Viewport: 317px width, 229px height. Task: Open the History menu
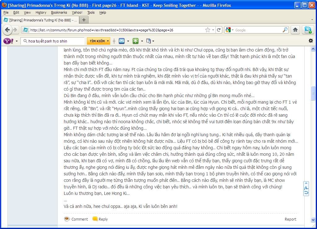[41, 12]
